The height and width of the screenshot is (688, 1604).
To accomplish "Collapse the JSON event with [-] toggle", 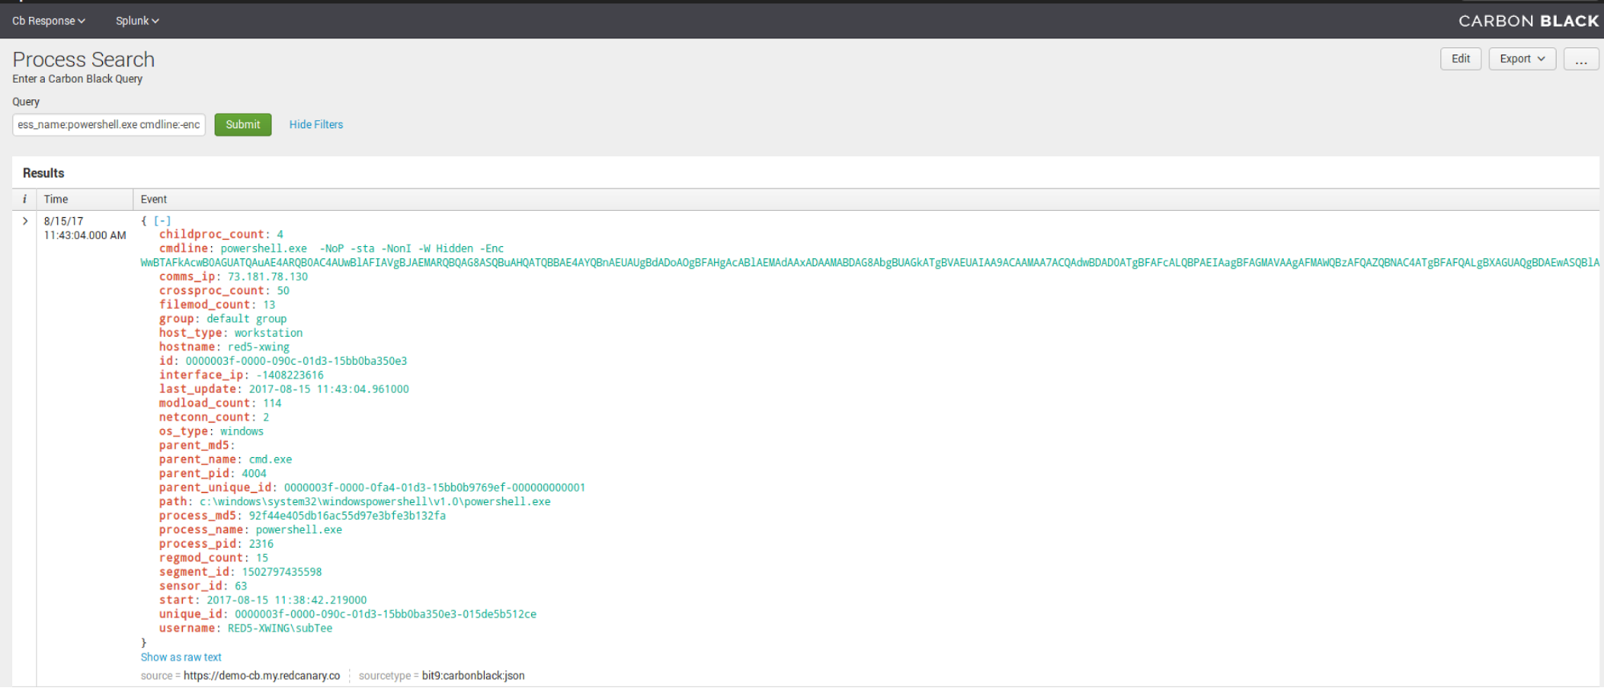I will pos(162,221).
